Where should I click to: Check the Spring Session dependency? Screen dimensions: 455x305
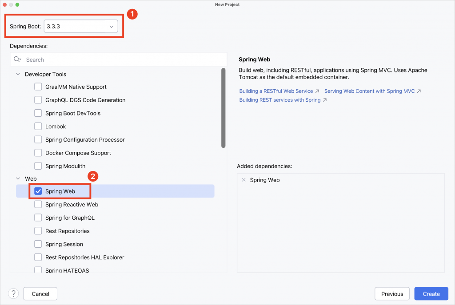pos(38,244)
